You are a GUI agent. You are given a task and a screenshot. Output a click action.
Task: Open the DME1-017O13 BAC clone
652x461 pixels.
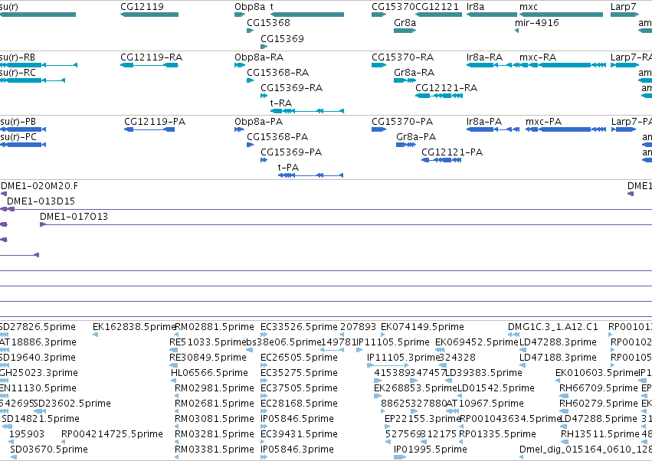click(346, 224)
